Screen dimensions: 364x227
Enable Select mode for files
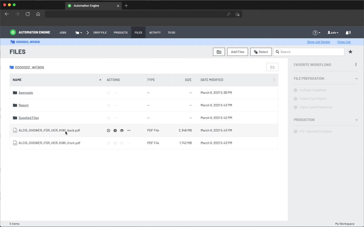pyautogui.click(x=261, y=51)
